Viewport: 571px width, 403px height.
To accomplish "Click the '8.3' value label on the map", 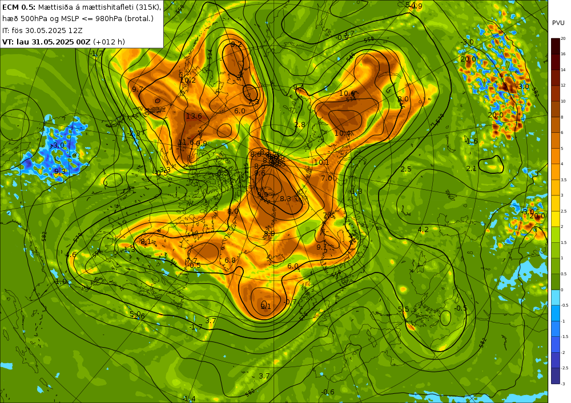I will tap(285, 199).
